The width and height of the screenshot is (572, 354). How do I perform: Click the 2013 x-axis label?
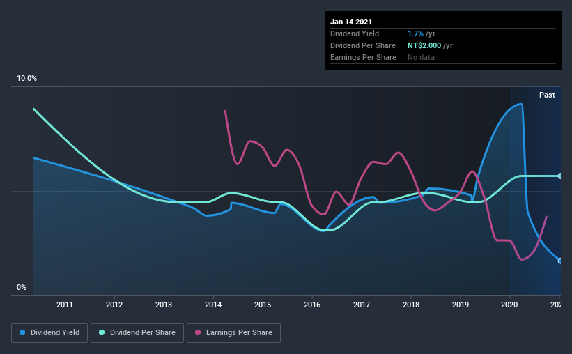[164, 305]
